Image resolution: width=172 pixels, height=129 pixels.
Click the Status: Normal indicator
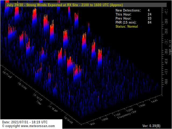(x=127, y=26)
